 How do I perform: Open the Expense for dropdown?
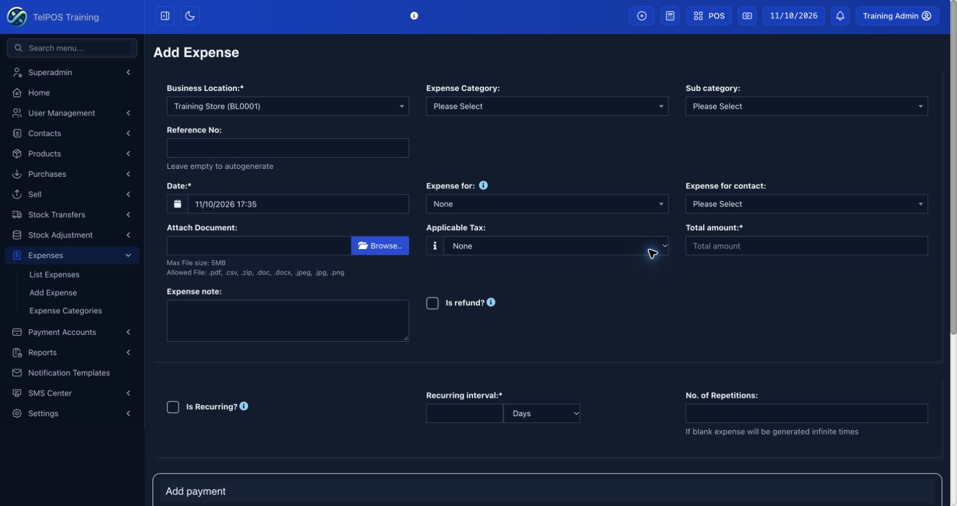point(548,204)
